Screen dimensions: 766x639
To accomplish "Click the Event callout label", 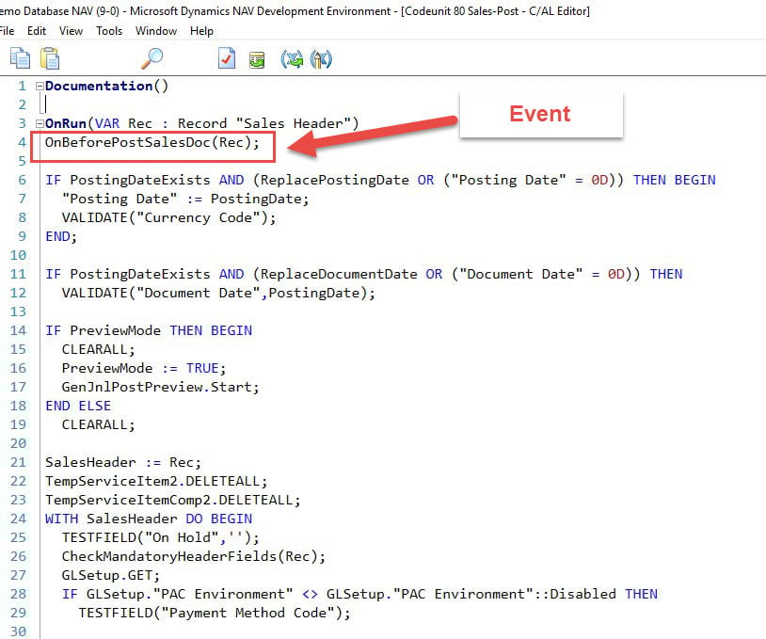I will [x=540, y=114].
